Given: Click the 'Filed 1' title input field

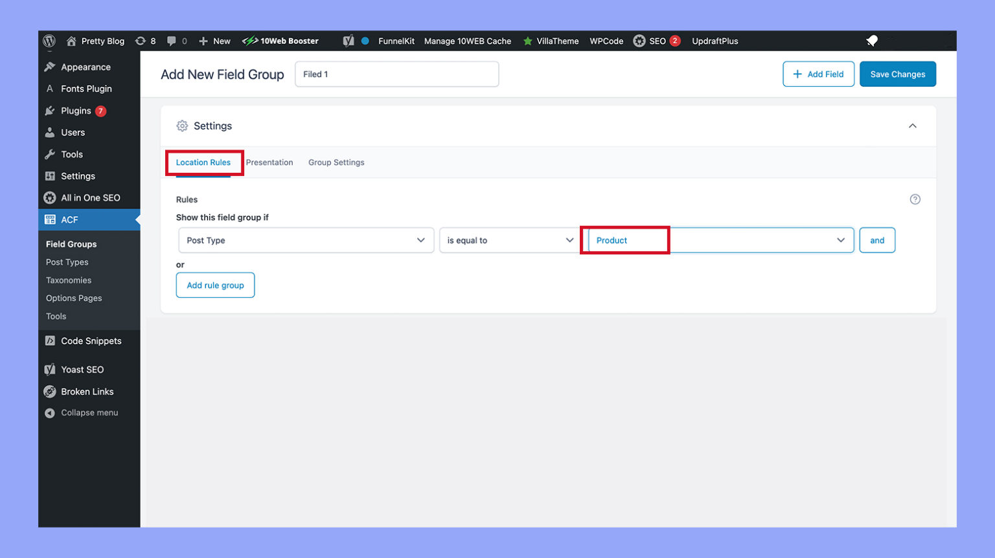Looking at the screenshot, I should (396, 74).
